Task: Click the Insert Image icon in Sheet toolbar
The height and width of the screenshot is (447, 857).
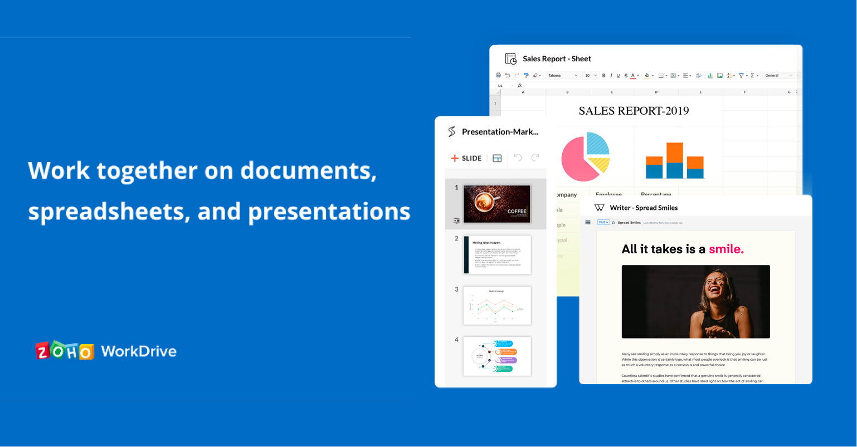Action: pos(720,75)
